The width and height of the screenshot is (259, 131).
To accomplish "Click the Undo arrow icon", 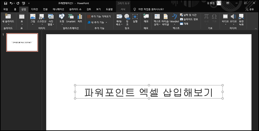I will (x=11, y=3).
